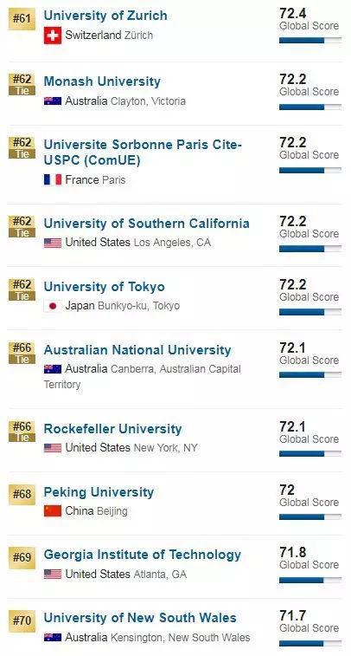The width and height of the screenshot is (351, 656).
Task: Open Universite Sorbonne Paris Cite-USPC link
Action: [x=143, y=153]
